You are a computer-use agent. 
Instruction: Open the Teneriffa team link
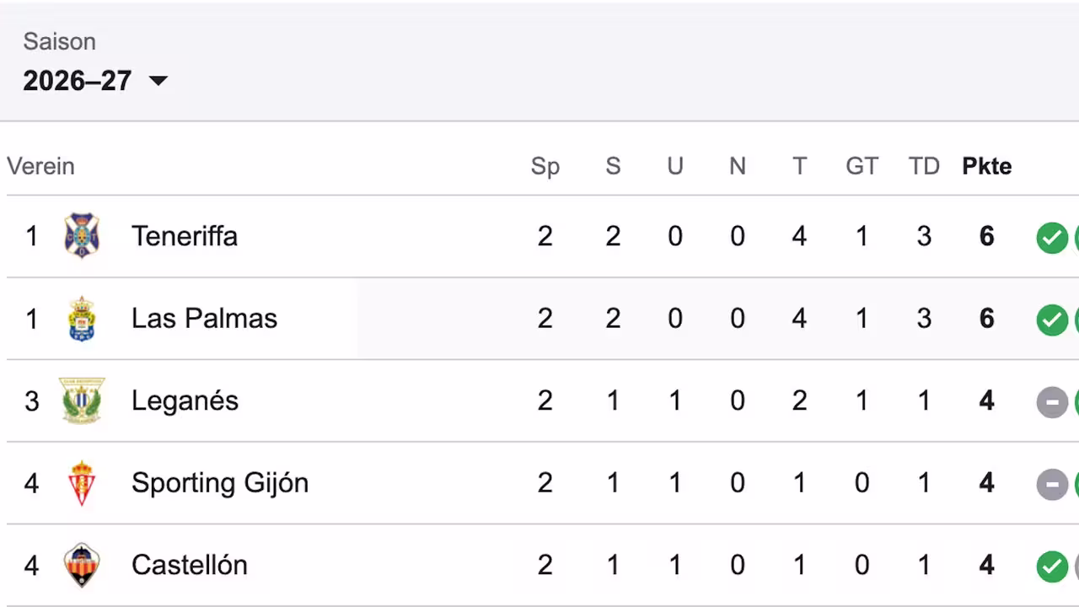point(185,236)
